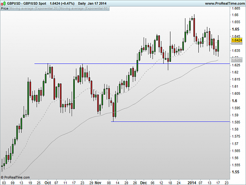The height and width of the screenshot is (185, 246).
Task: Click the 26 date label before Dec
Action: pyautogui.click(x=135, y=183)
